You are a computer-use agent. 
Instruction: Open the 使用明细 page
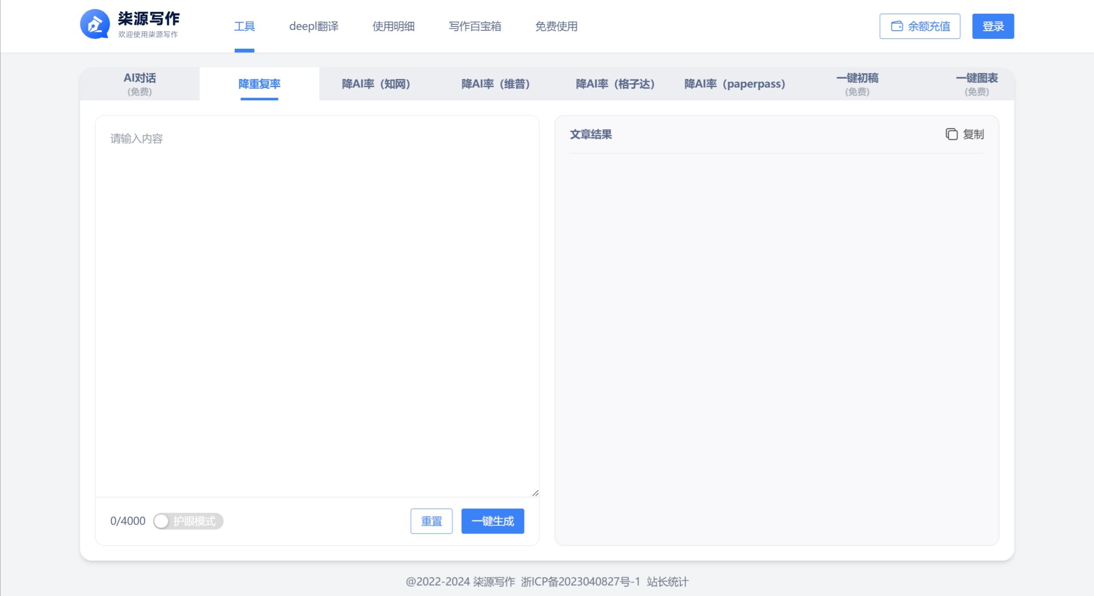tap(394, 27)
